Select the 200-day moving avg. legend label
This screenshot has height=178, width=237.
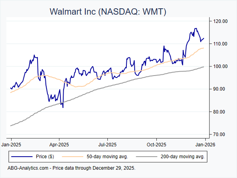[x=182, y=157]
